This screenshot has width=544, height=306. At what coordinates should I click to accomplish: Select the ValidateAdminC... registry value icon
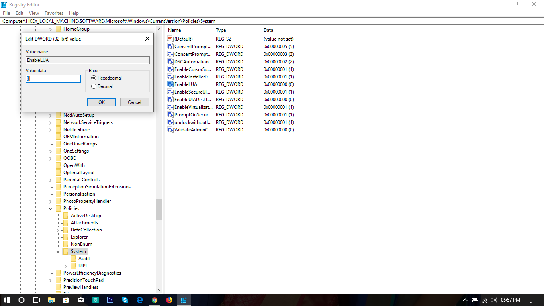pos(171,130)
